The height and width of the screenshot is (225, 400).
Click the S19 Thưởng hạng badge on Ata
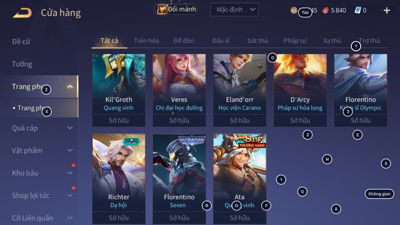click(x=252, y=141)
